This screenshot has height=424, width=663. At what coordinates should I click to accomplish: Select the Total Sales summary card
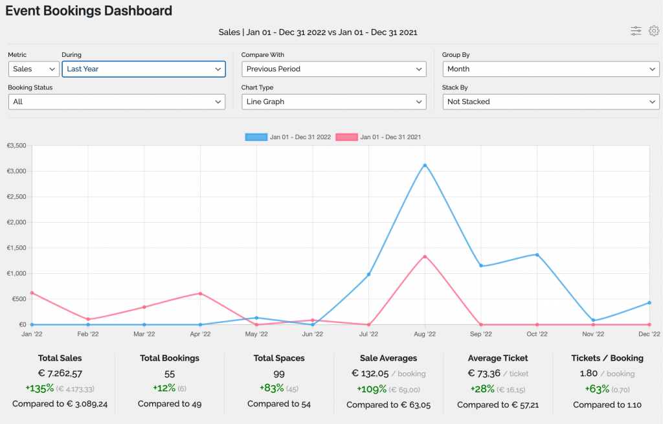point(60,381)
